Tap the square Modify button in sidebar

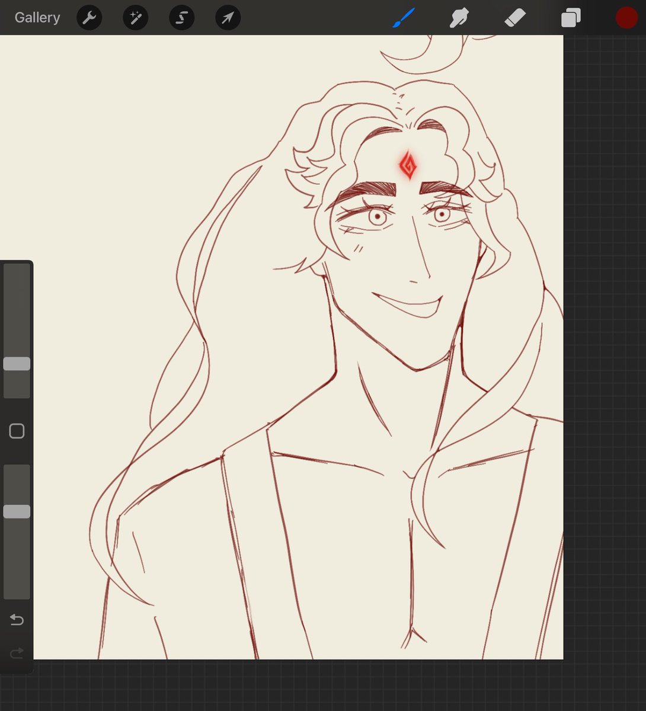(x=17, y=431)
